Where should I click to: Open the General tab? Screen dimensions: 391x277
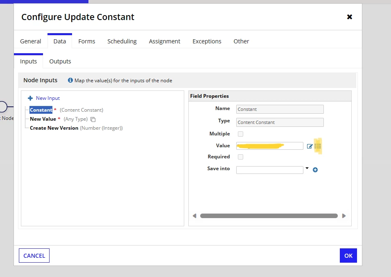[30, 41]
